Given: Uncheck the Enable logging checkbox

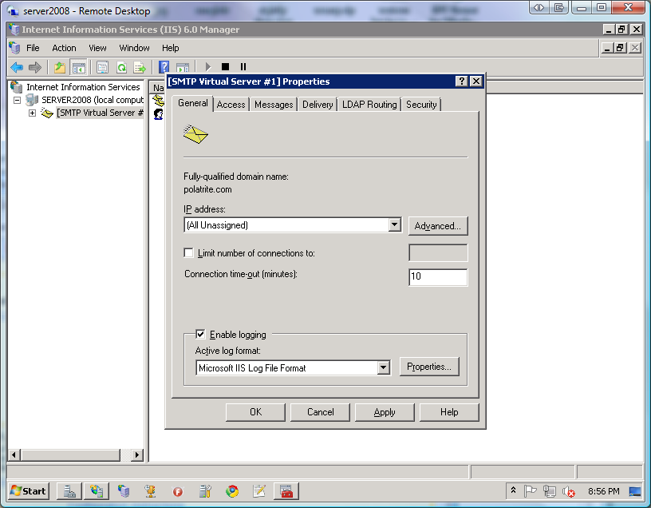Looking at the screenshot, I should pyautogui.click(x=200, y=334).
